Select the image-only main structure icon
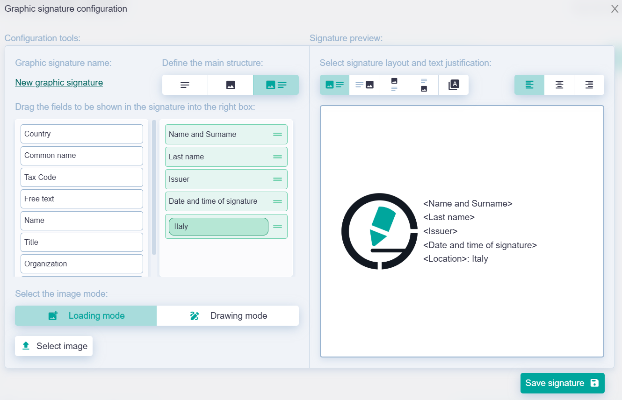622x400 pixels. point(231,85)
